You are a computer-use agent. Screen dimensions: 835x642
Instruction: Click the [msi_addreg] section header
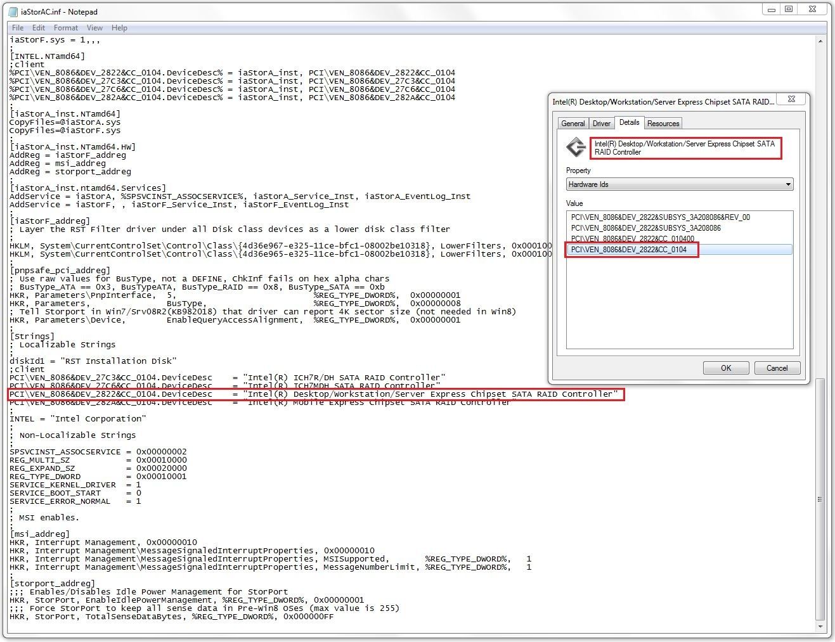[x=39, y=534]
